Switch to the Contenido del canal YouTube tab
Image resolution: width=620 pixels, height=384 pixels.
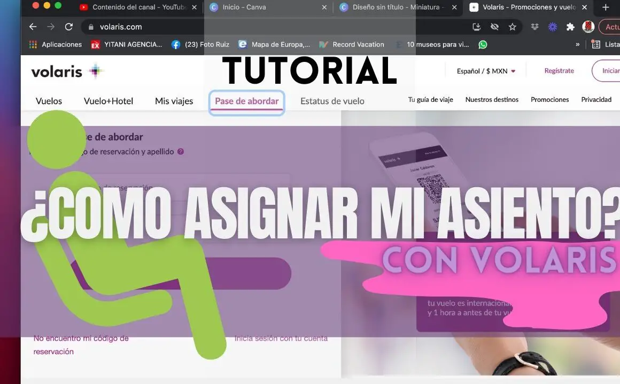pos(138,7)
